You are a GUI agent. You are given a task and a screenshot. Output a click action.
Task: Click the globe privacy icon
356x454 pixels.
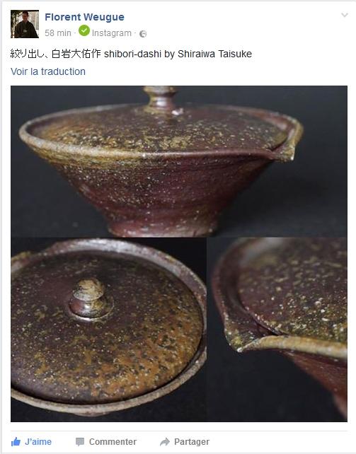pyautogui.click(x=143, y=34)
